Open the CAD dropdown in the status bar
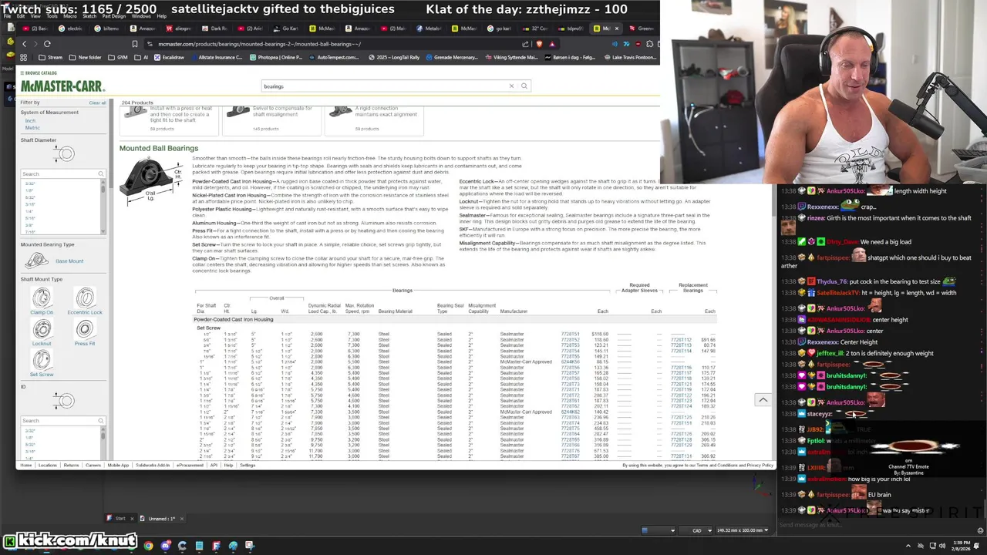Image resolution: width=987 pixels, height=555 pixels. click(699, 530)
